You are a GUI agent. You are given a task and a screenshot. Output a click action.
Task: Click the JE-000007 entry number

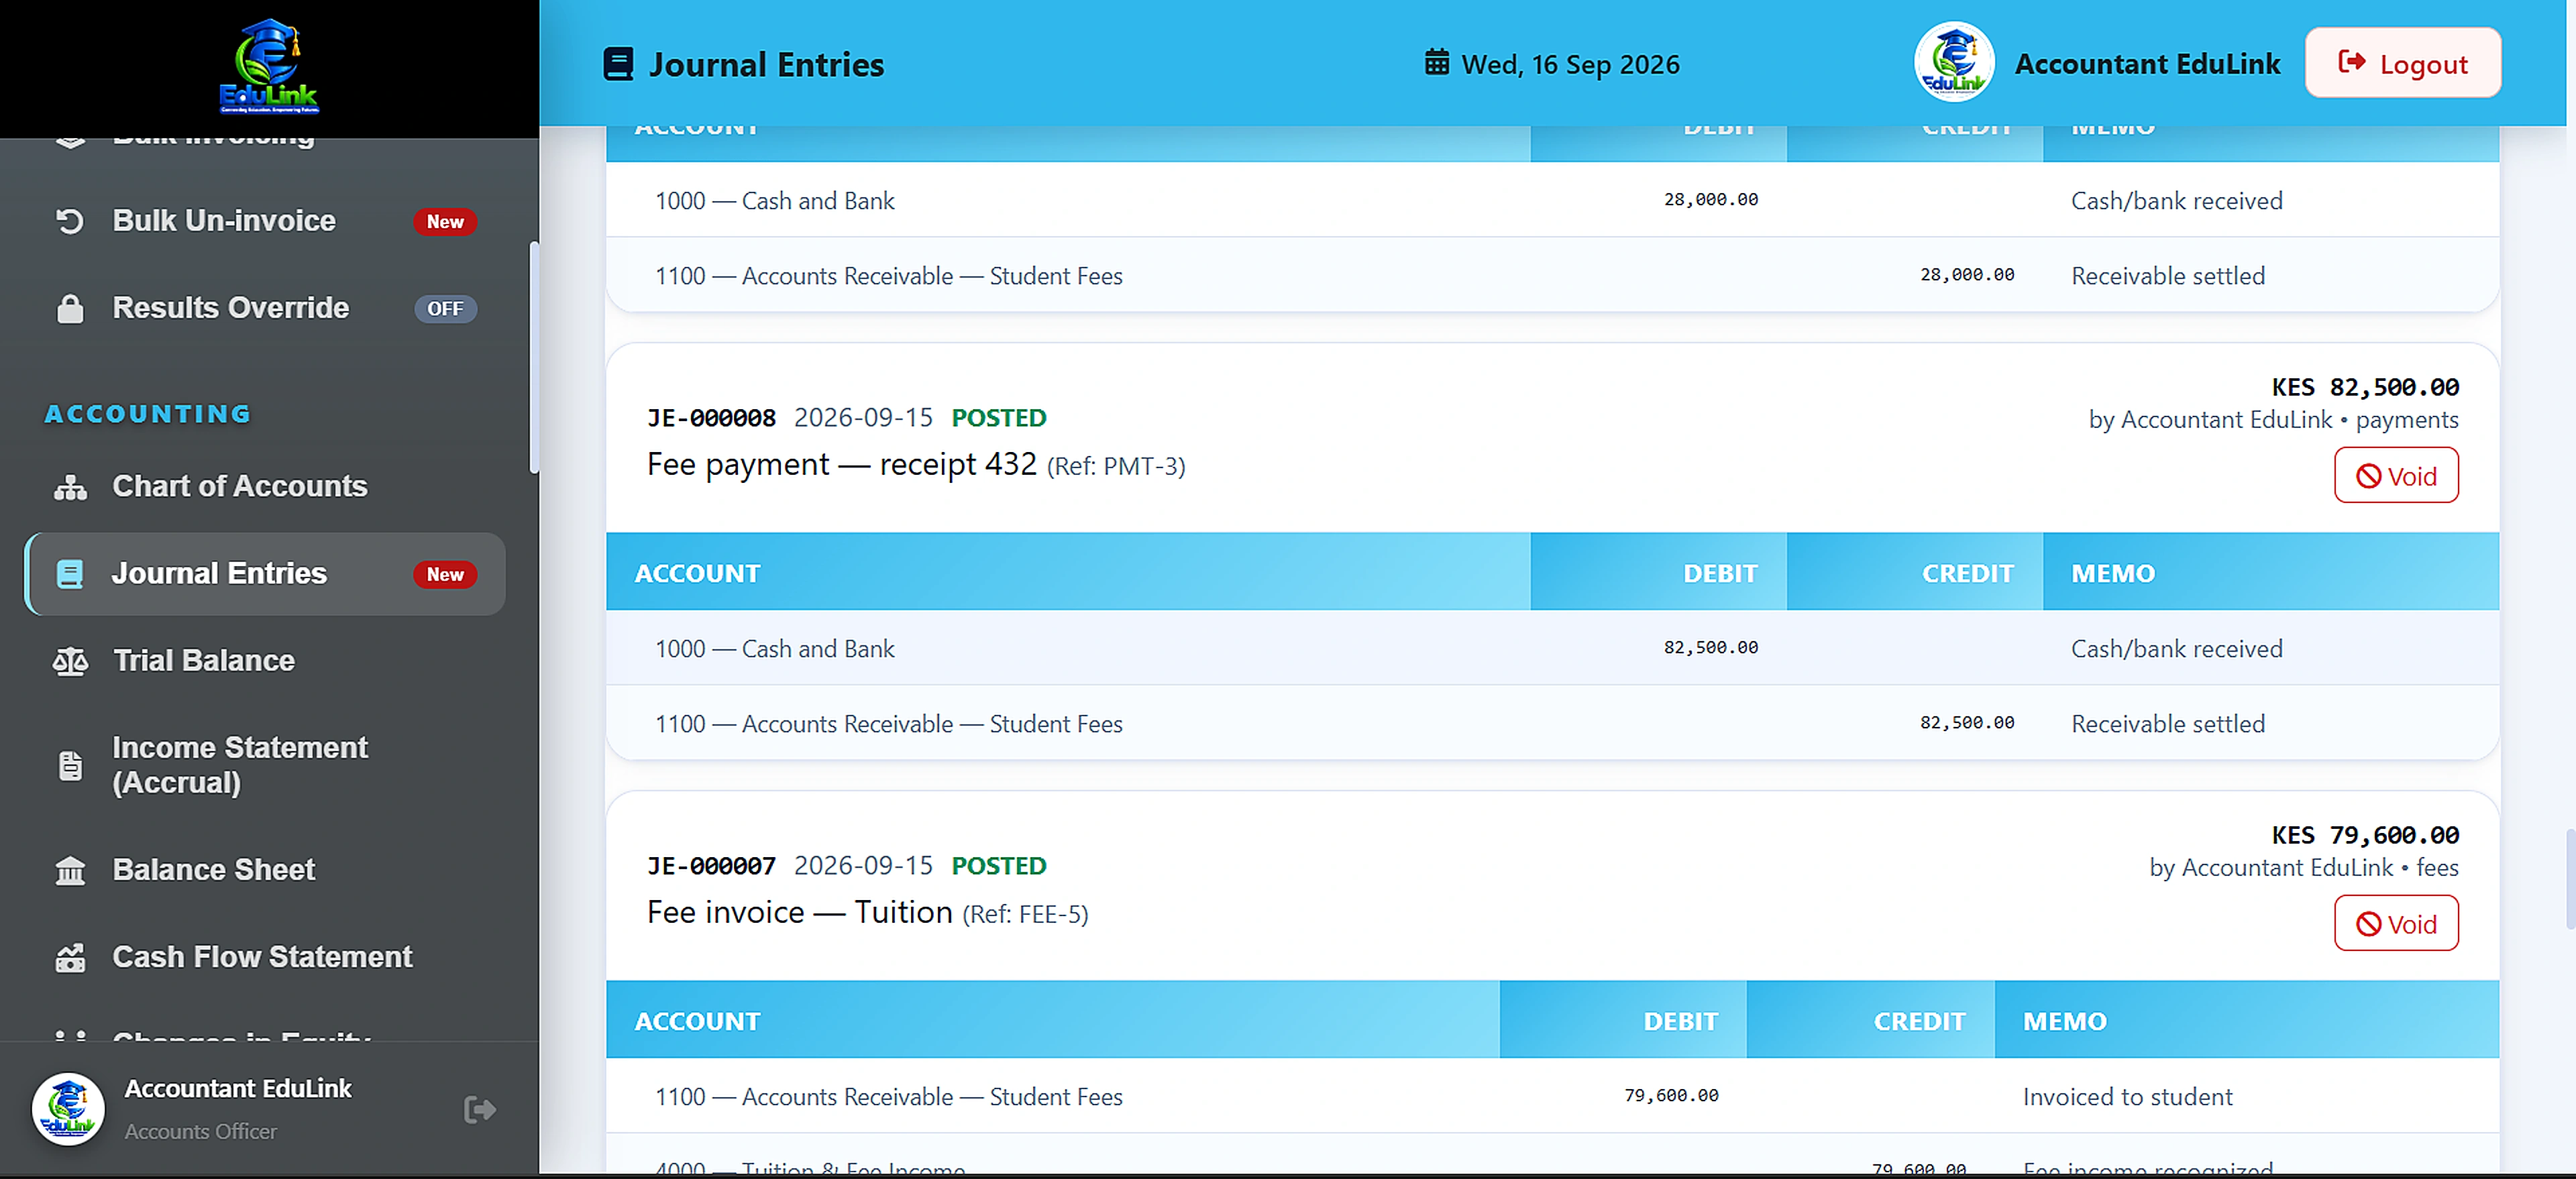point(711,866)
